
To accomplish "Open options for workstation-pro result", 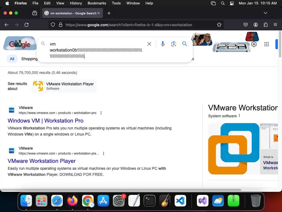I will tap(101, 113).
